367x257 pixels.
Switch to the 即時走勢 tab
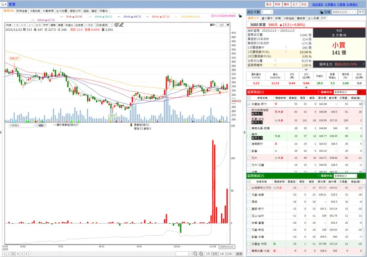tap(22, 11)
